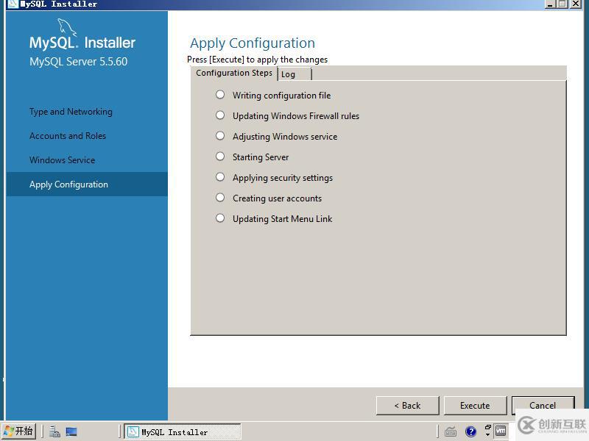Minimize the MySQL Installer window
Screen dimensions: 589x441
pyautogui.click(x=550, y=4)
